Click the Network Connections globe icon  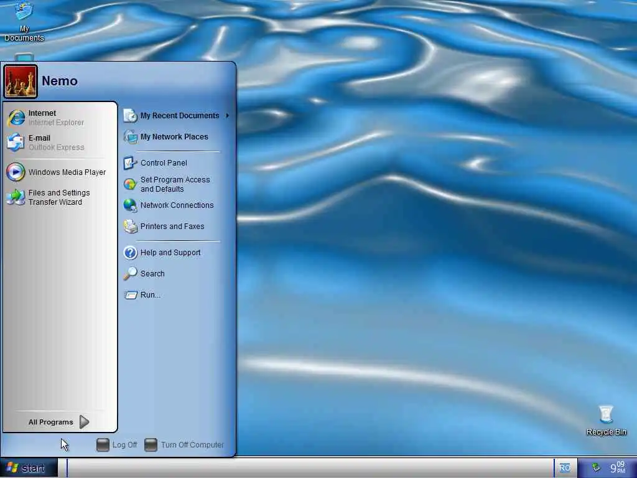pos(131,205)
